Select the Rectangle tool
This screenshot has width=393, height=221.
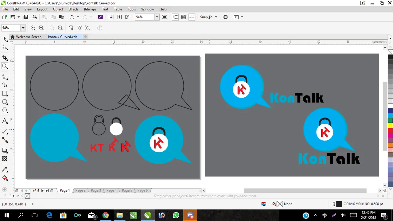[5, 93]
